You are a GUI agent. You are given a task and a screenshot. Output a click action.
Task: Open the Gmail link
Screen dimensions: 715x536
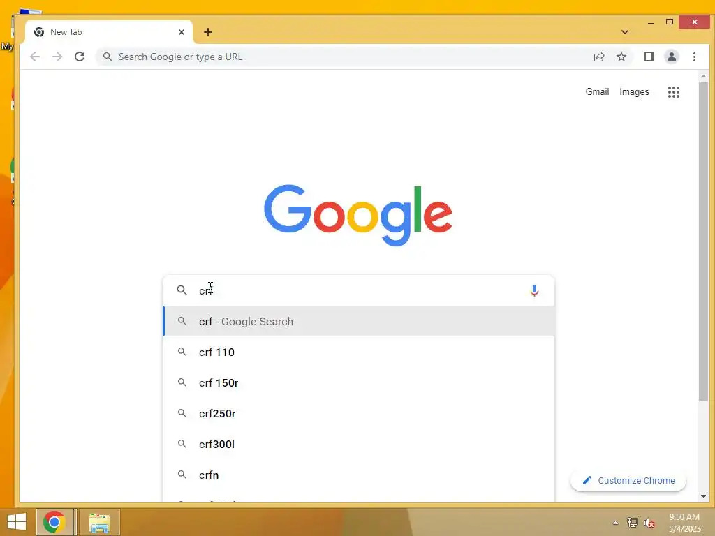pos(597,91)
